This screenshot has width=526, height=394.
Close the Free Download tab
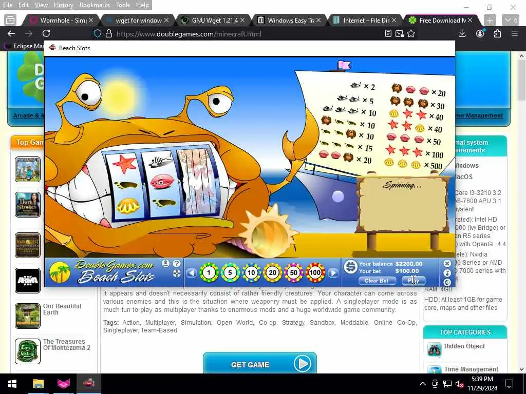tap(470, 21)
